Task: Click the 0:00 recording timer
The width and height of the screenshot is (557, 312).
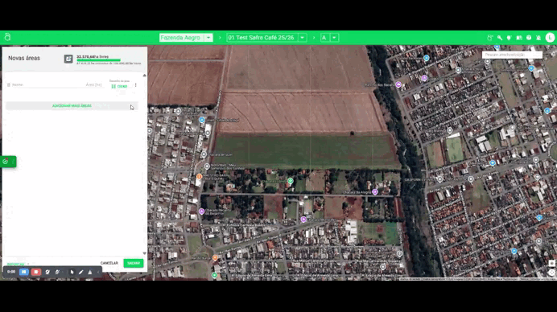Action: point(11,272)
